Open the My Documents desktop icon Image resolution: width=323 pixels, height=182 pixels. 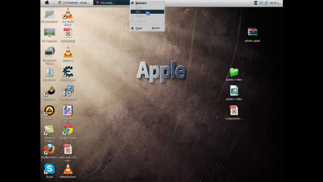coord(49,15)
